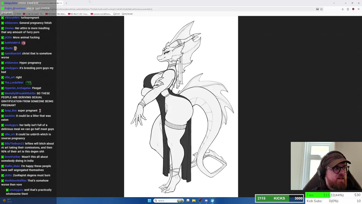362x204 pixels.
Task: Open the browser downloads panel
Action: pos(342,9)
